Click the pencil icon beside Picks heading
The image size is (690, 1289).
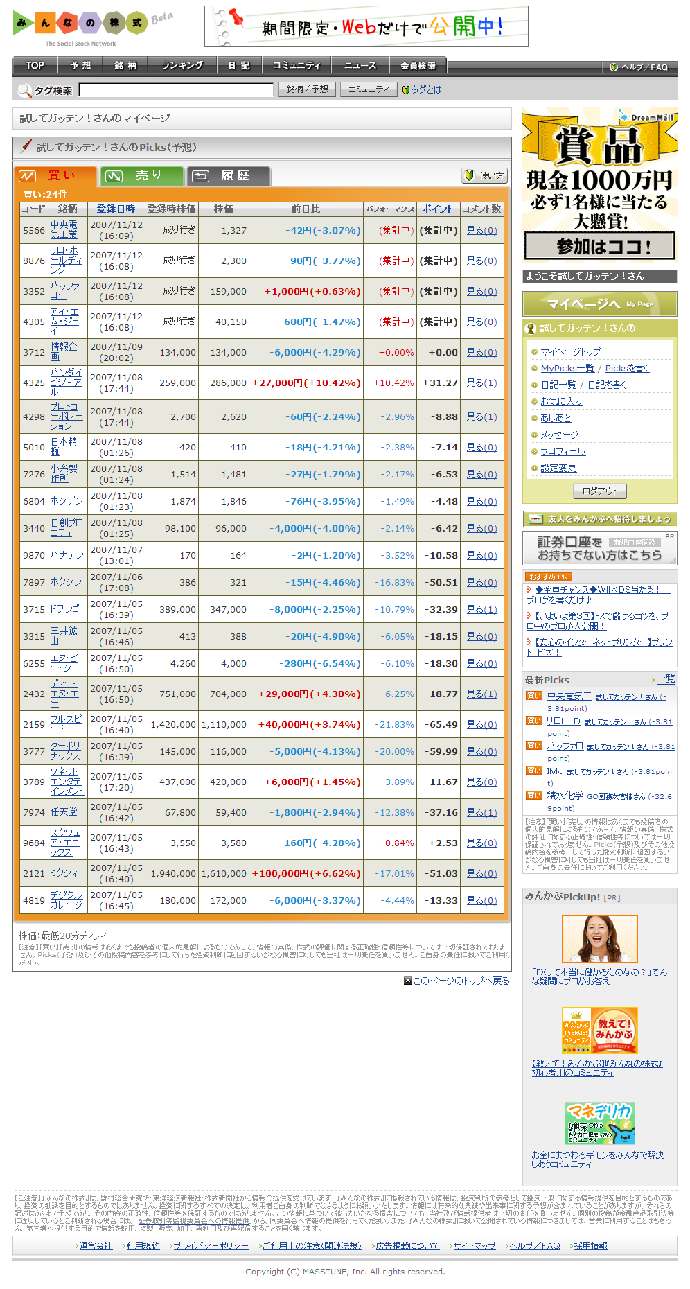(x=26, y=146)
